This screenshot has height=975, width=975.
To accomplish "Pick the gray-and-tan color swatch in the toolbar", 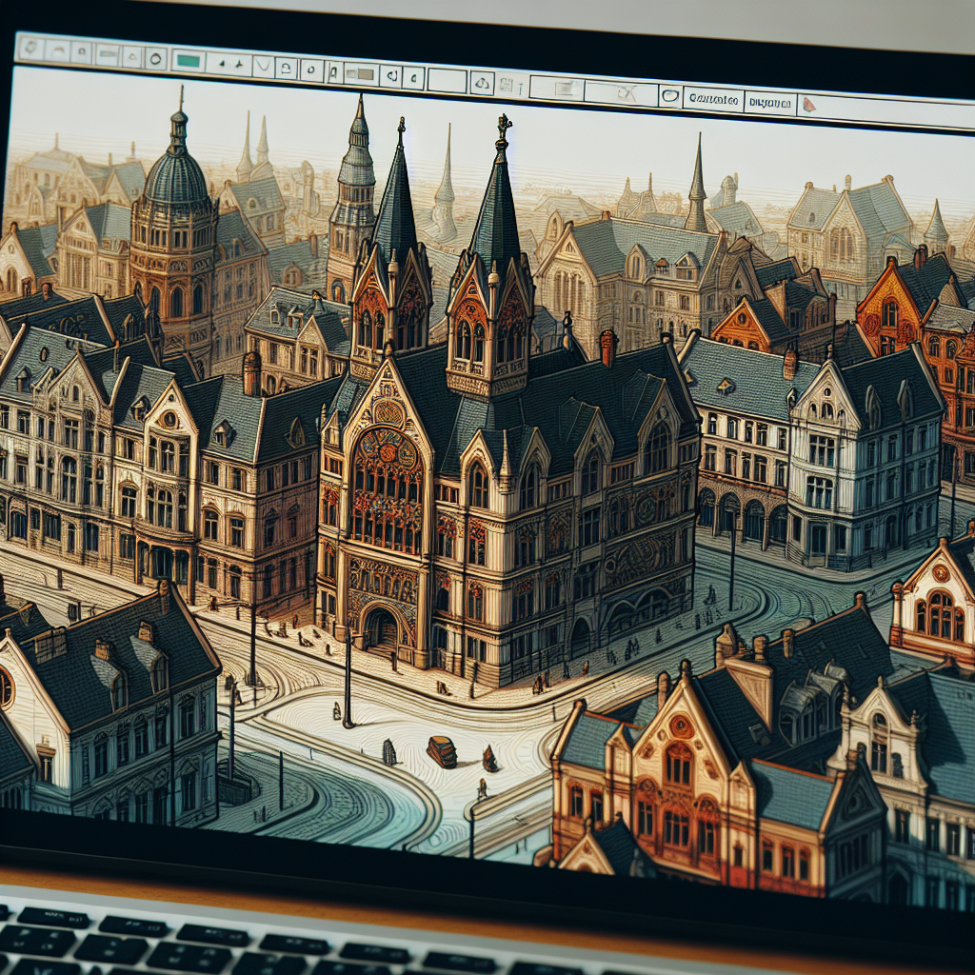I will pyautogui.click(x=360, y=74).
